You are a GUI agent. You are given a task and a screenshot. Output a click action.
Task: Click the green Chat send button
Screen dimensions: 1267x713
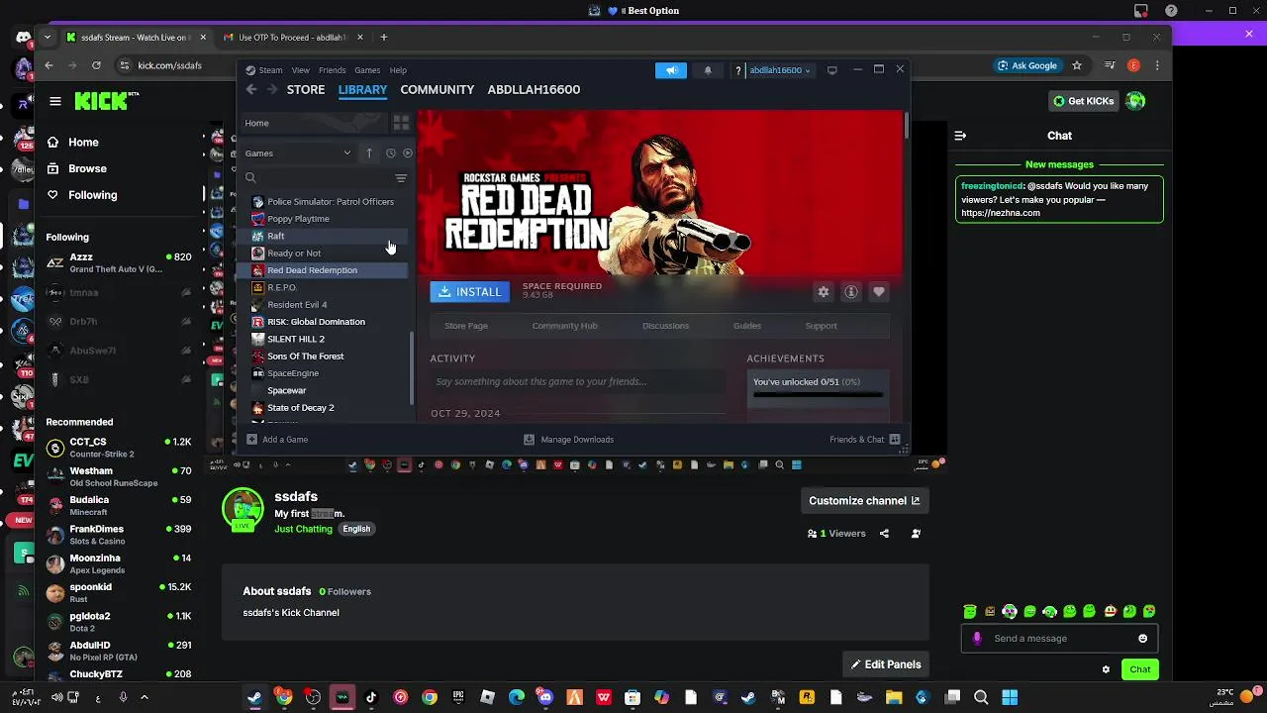(1140, 669)
